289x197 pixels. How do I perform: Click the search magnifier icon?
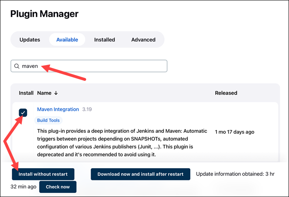coord(17,66)
